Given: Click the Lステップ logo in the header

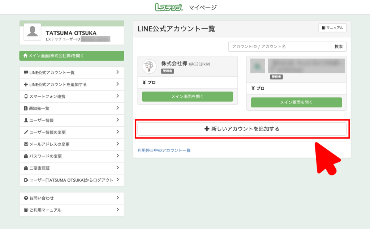Looking at the screenshot, I should [169, 7].
